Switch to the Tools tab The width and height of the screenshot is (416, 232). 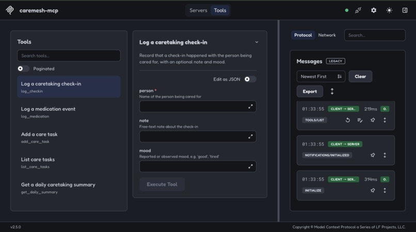(220, 10)
